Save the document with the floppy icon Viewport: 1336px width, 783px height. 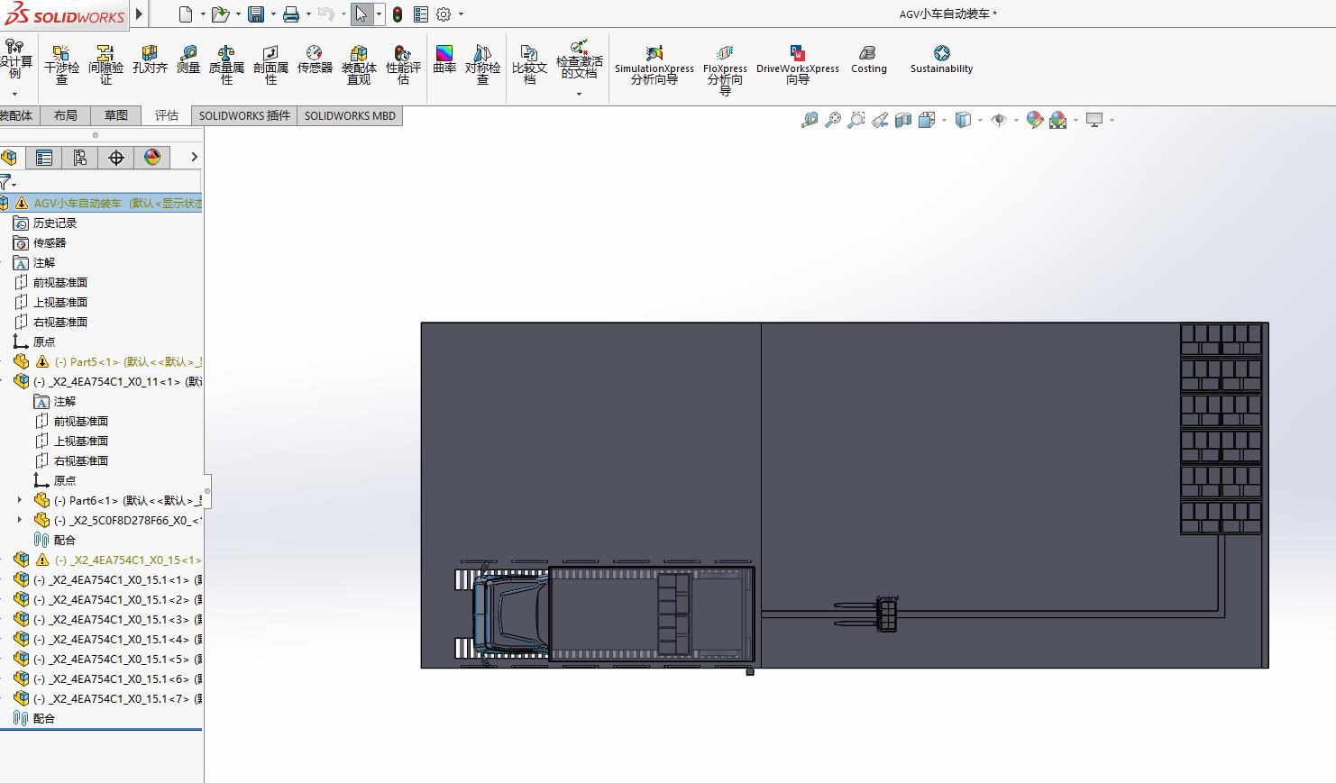(256, 14)
